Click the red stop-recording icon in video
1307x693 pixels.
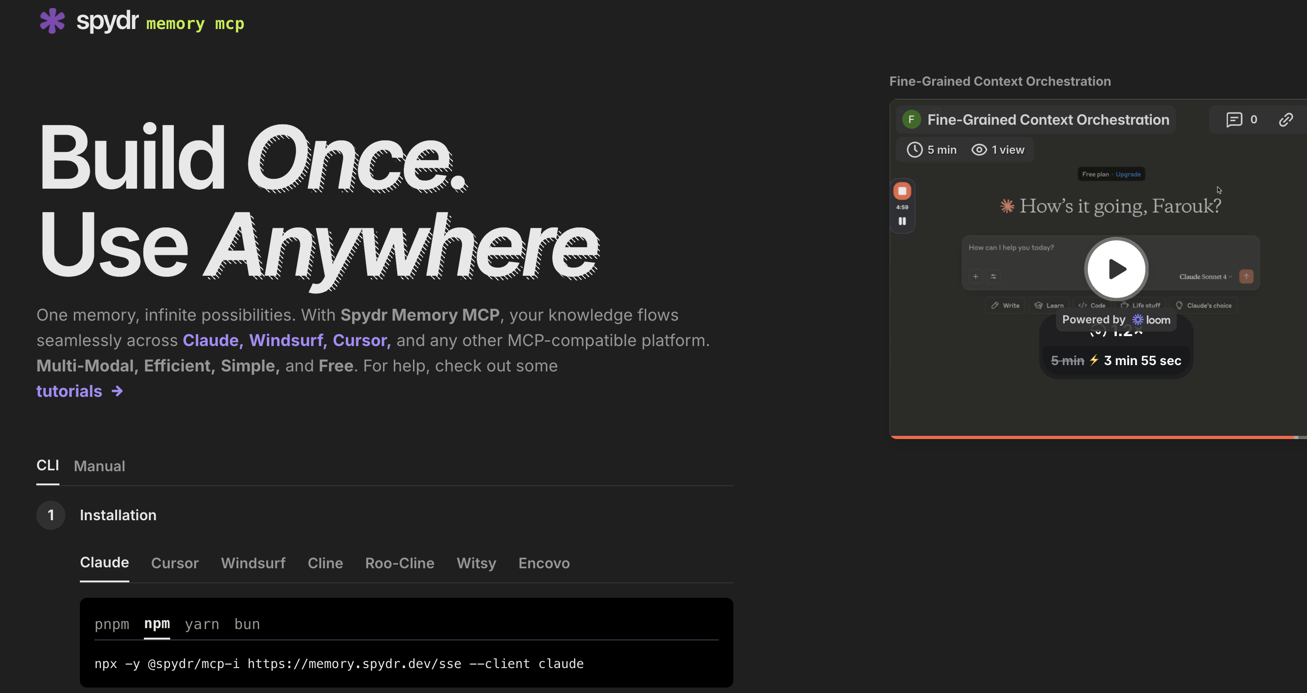902,191
